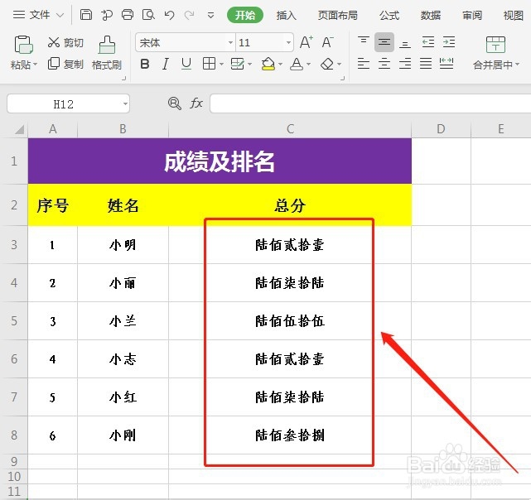Decrease indent icon

click(428, 42)
